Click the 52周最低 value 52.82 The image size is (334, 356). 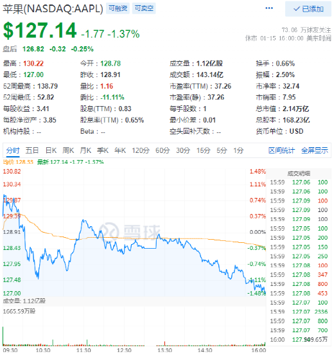point(46,98)
